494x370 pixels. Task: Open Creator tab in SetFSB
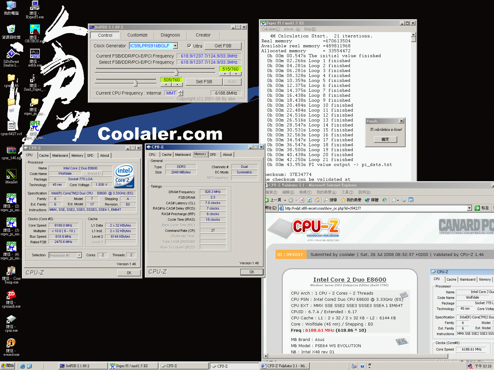[x=203, y=35]
